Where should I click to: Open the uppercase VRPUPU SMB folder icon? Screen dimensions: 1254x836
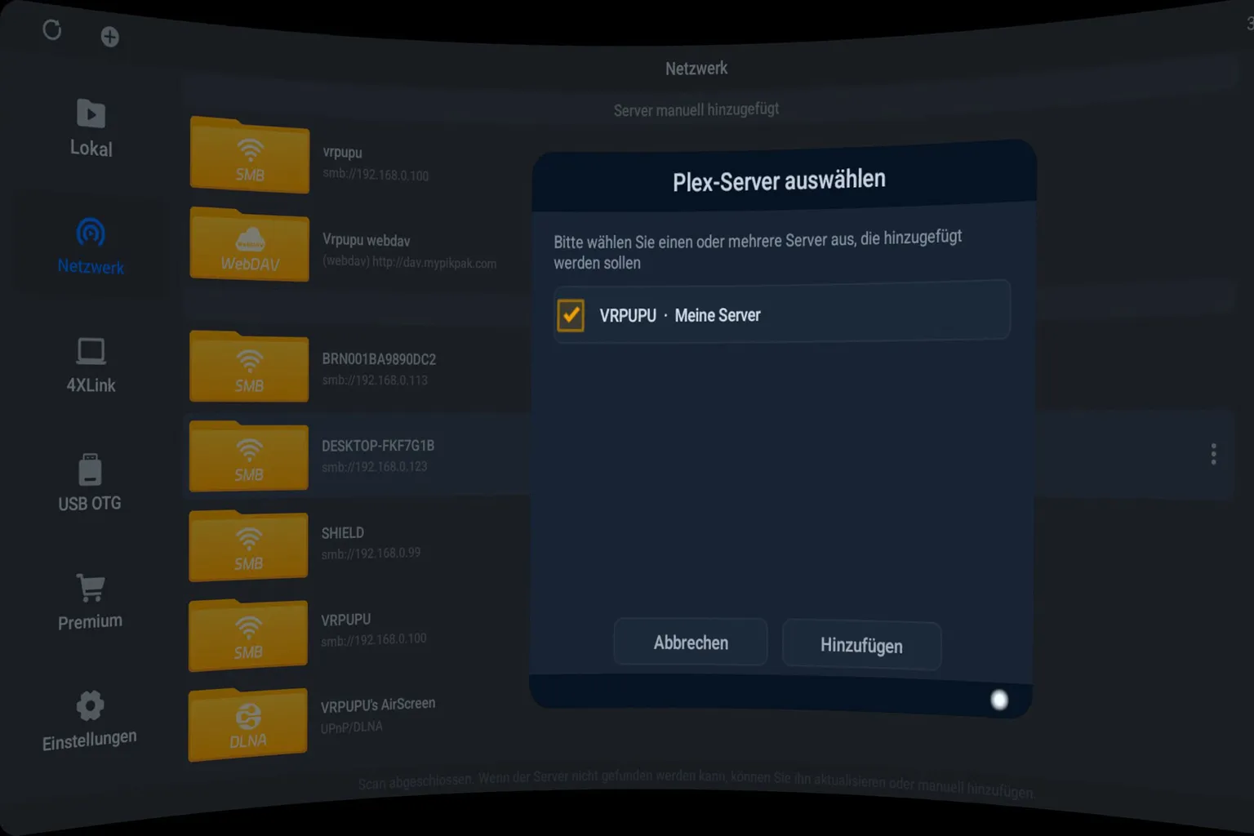pos(248,635)
